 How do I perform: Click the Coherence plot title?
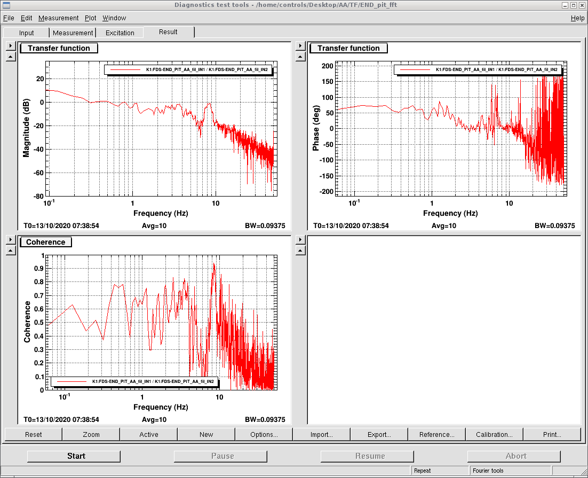click(46, 242)
